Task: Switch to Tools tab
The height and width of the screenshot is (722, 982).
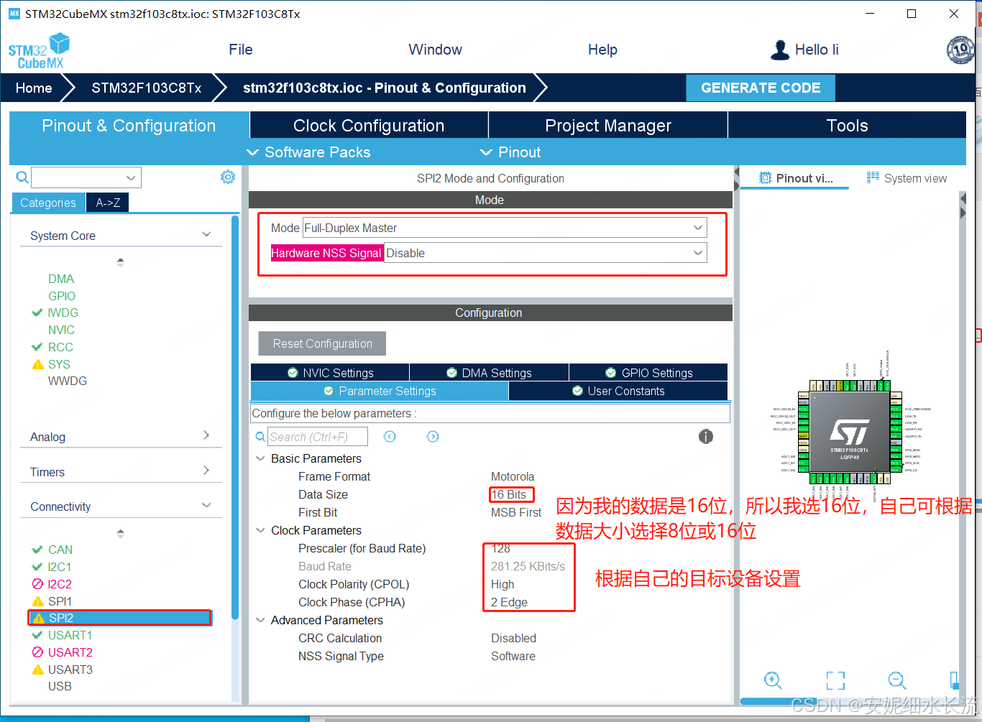Action: pyautogui.click(x=848, y=125)
